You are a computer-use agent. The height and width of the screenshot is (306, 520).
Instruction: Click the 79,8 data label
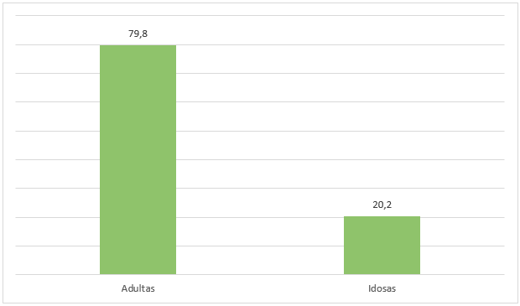click(x=138, y=34)
